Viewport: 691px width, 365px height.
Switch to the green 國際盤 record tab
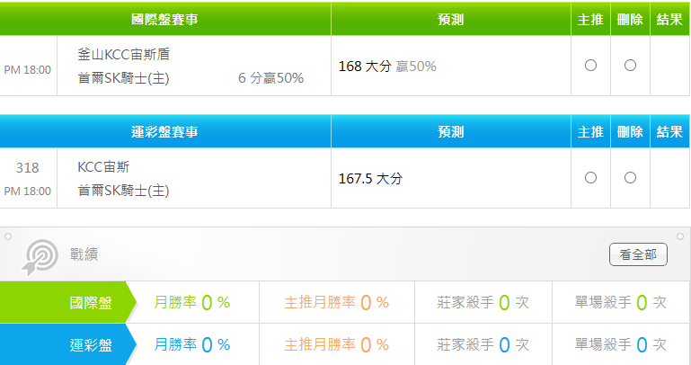(x=91, y=303)
